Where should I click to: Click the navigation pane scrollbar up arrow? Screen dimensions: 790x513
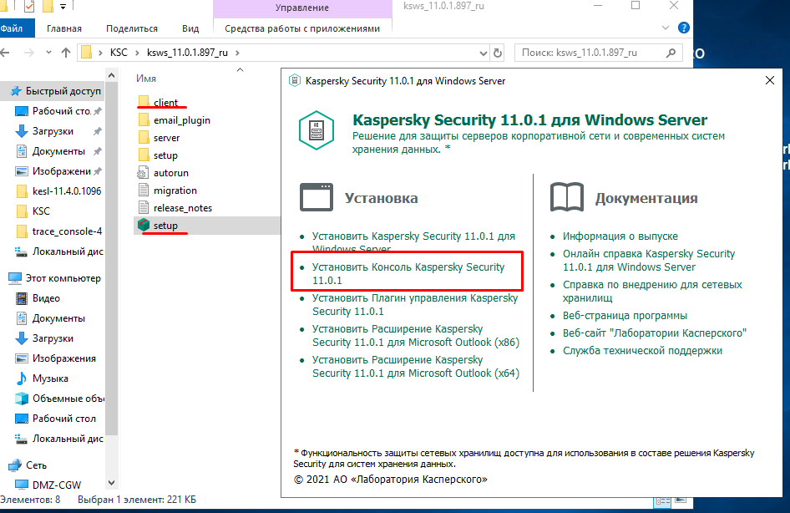pyautogui.click(x=111, y=75)
